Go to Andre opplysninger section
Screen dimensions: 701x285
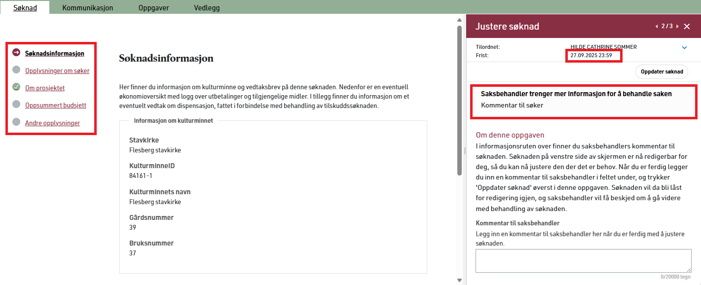click(52, 123)
